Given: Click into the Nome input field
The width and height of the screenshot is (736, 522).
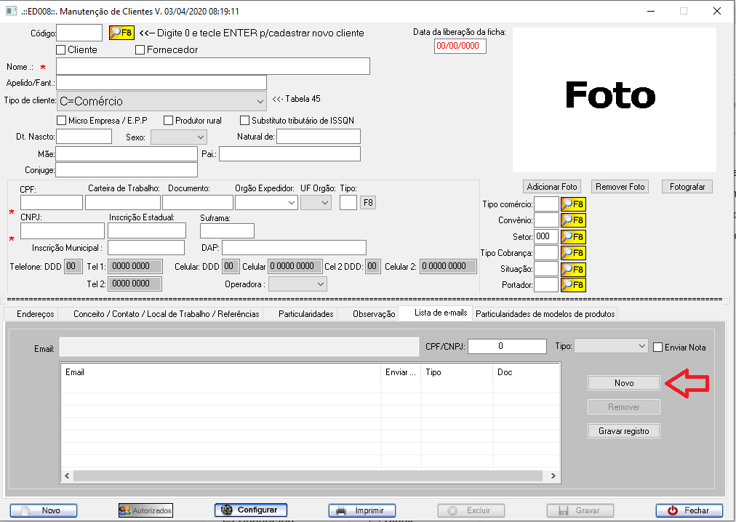Looking at the screenshot, I should click(213, 66).
